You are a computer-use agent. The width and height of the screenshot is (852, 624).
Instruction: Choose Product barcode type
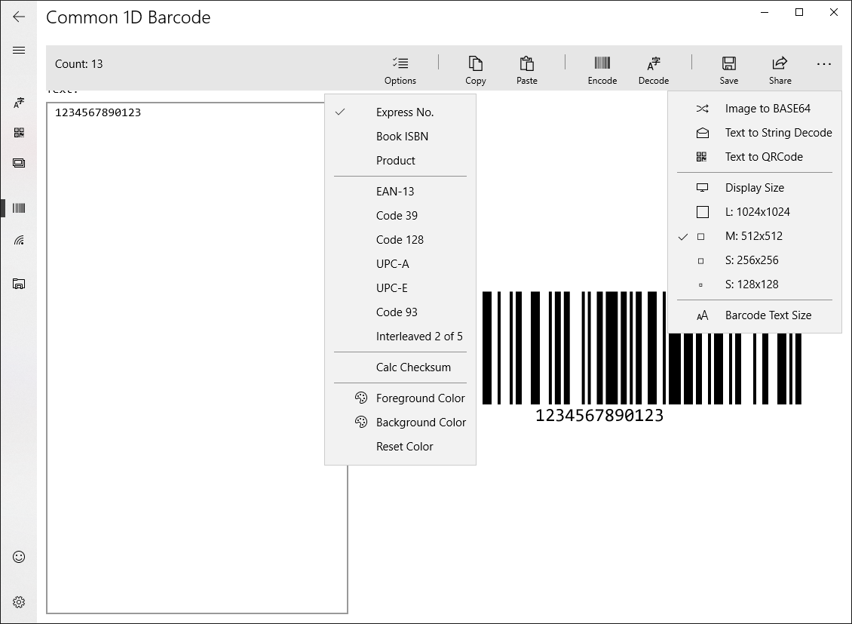(400, 161)
